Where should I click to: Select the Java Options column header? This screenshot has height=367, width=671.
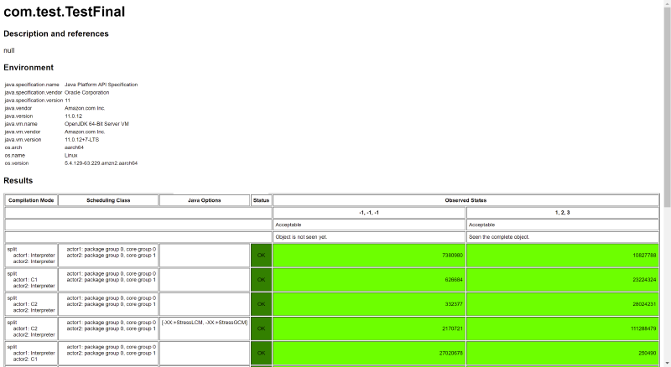click(x=204, y=200)
